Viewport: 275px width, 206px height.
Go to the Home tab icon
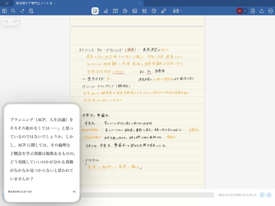[7, 3]
